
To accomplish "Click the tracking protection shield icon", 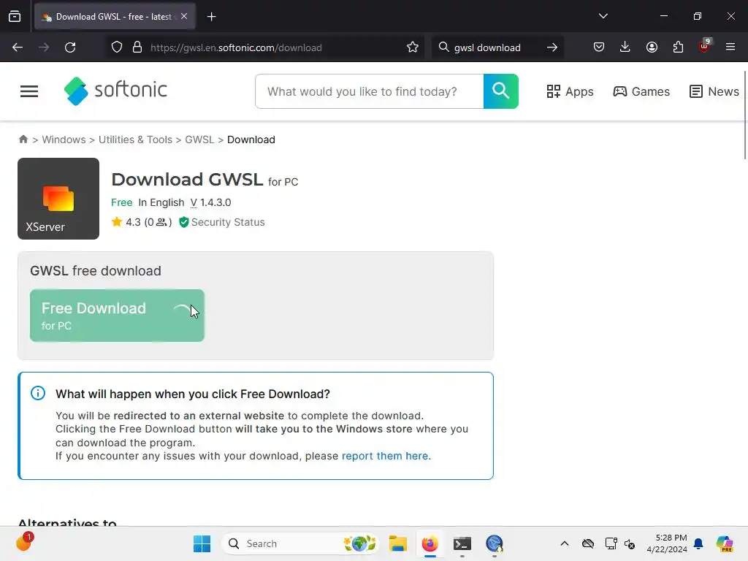I will (117, 47).
